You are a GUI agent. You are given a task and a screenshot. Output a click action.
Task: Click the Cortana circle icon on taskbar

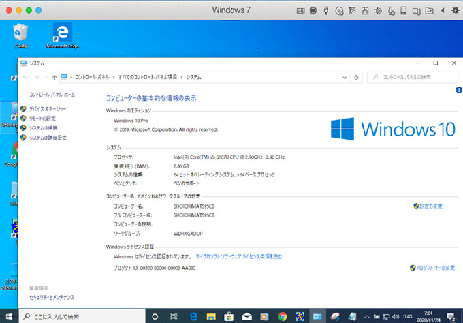tap(155, 317)
